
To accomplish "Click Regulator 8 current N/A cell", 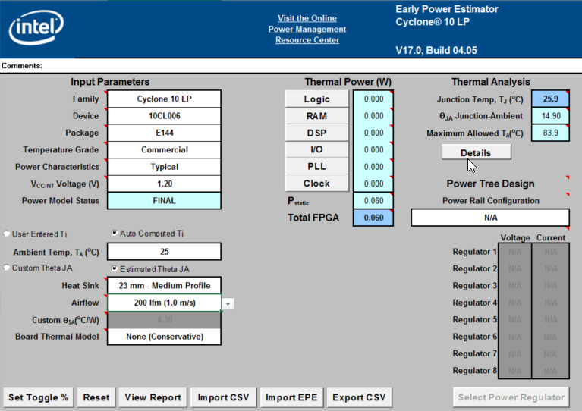I will [x=550, y=371].
